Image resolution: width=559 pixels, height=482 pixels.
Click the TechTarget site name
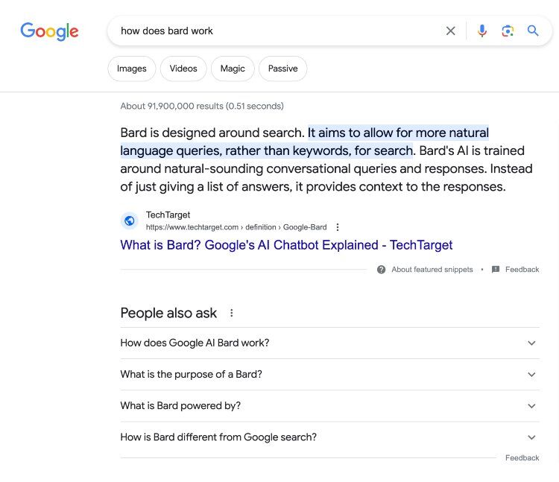coord(168,215)
